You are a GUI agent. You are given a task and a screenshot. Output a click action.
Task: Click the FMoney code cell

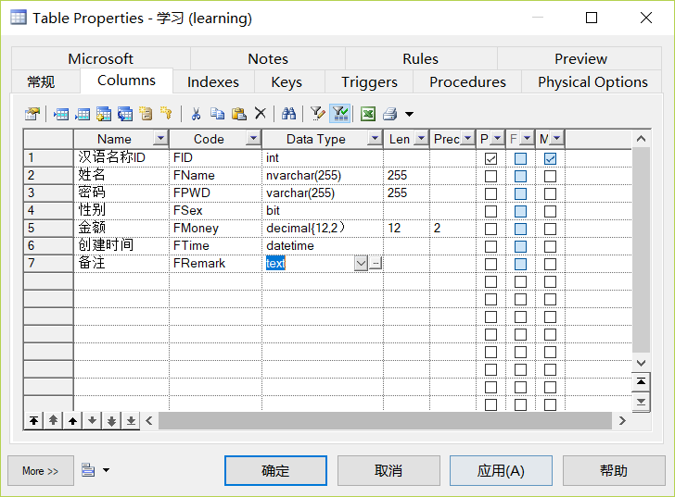click(x=215, y=228)
